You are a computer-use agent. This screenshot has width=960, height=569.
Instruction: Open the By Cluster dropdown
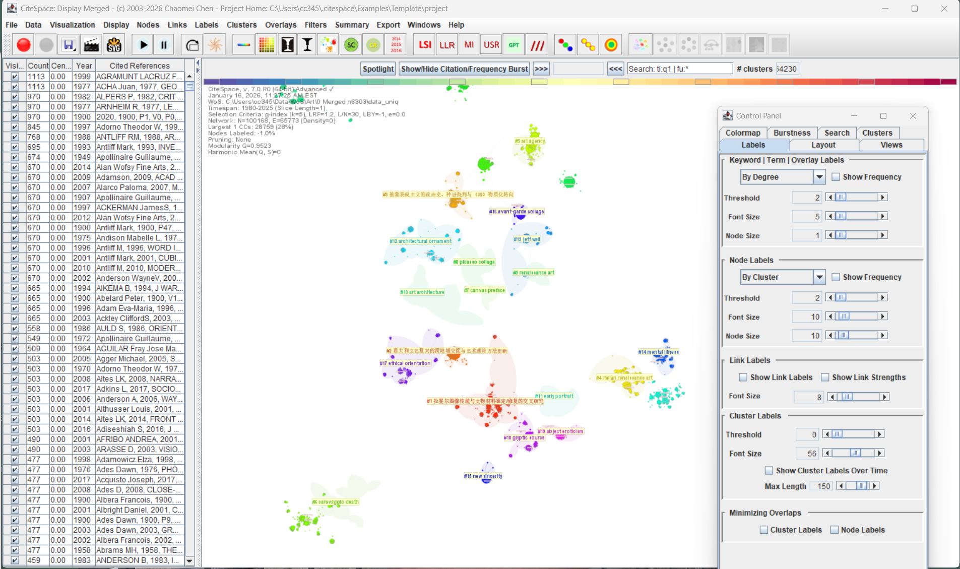[x=819, y=277]
